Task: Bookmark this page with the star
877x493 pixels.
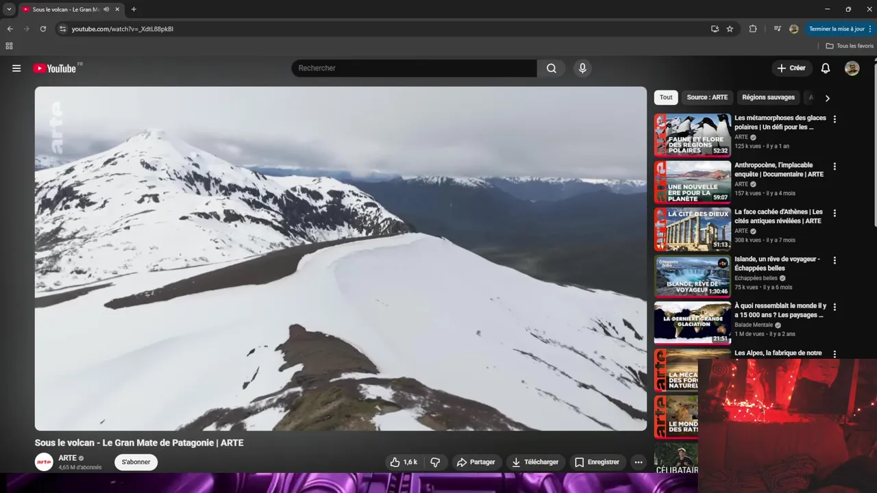Action: [730, 29]
